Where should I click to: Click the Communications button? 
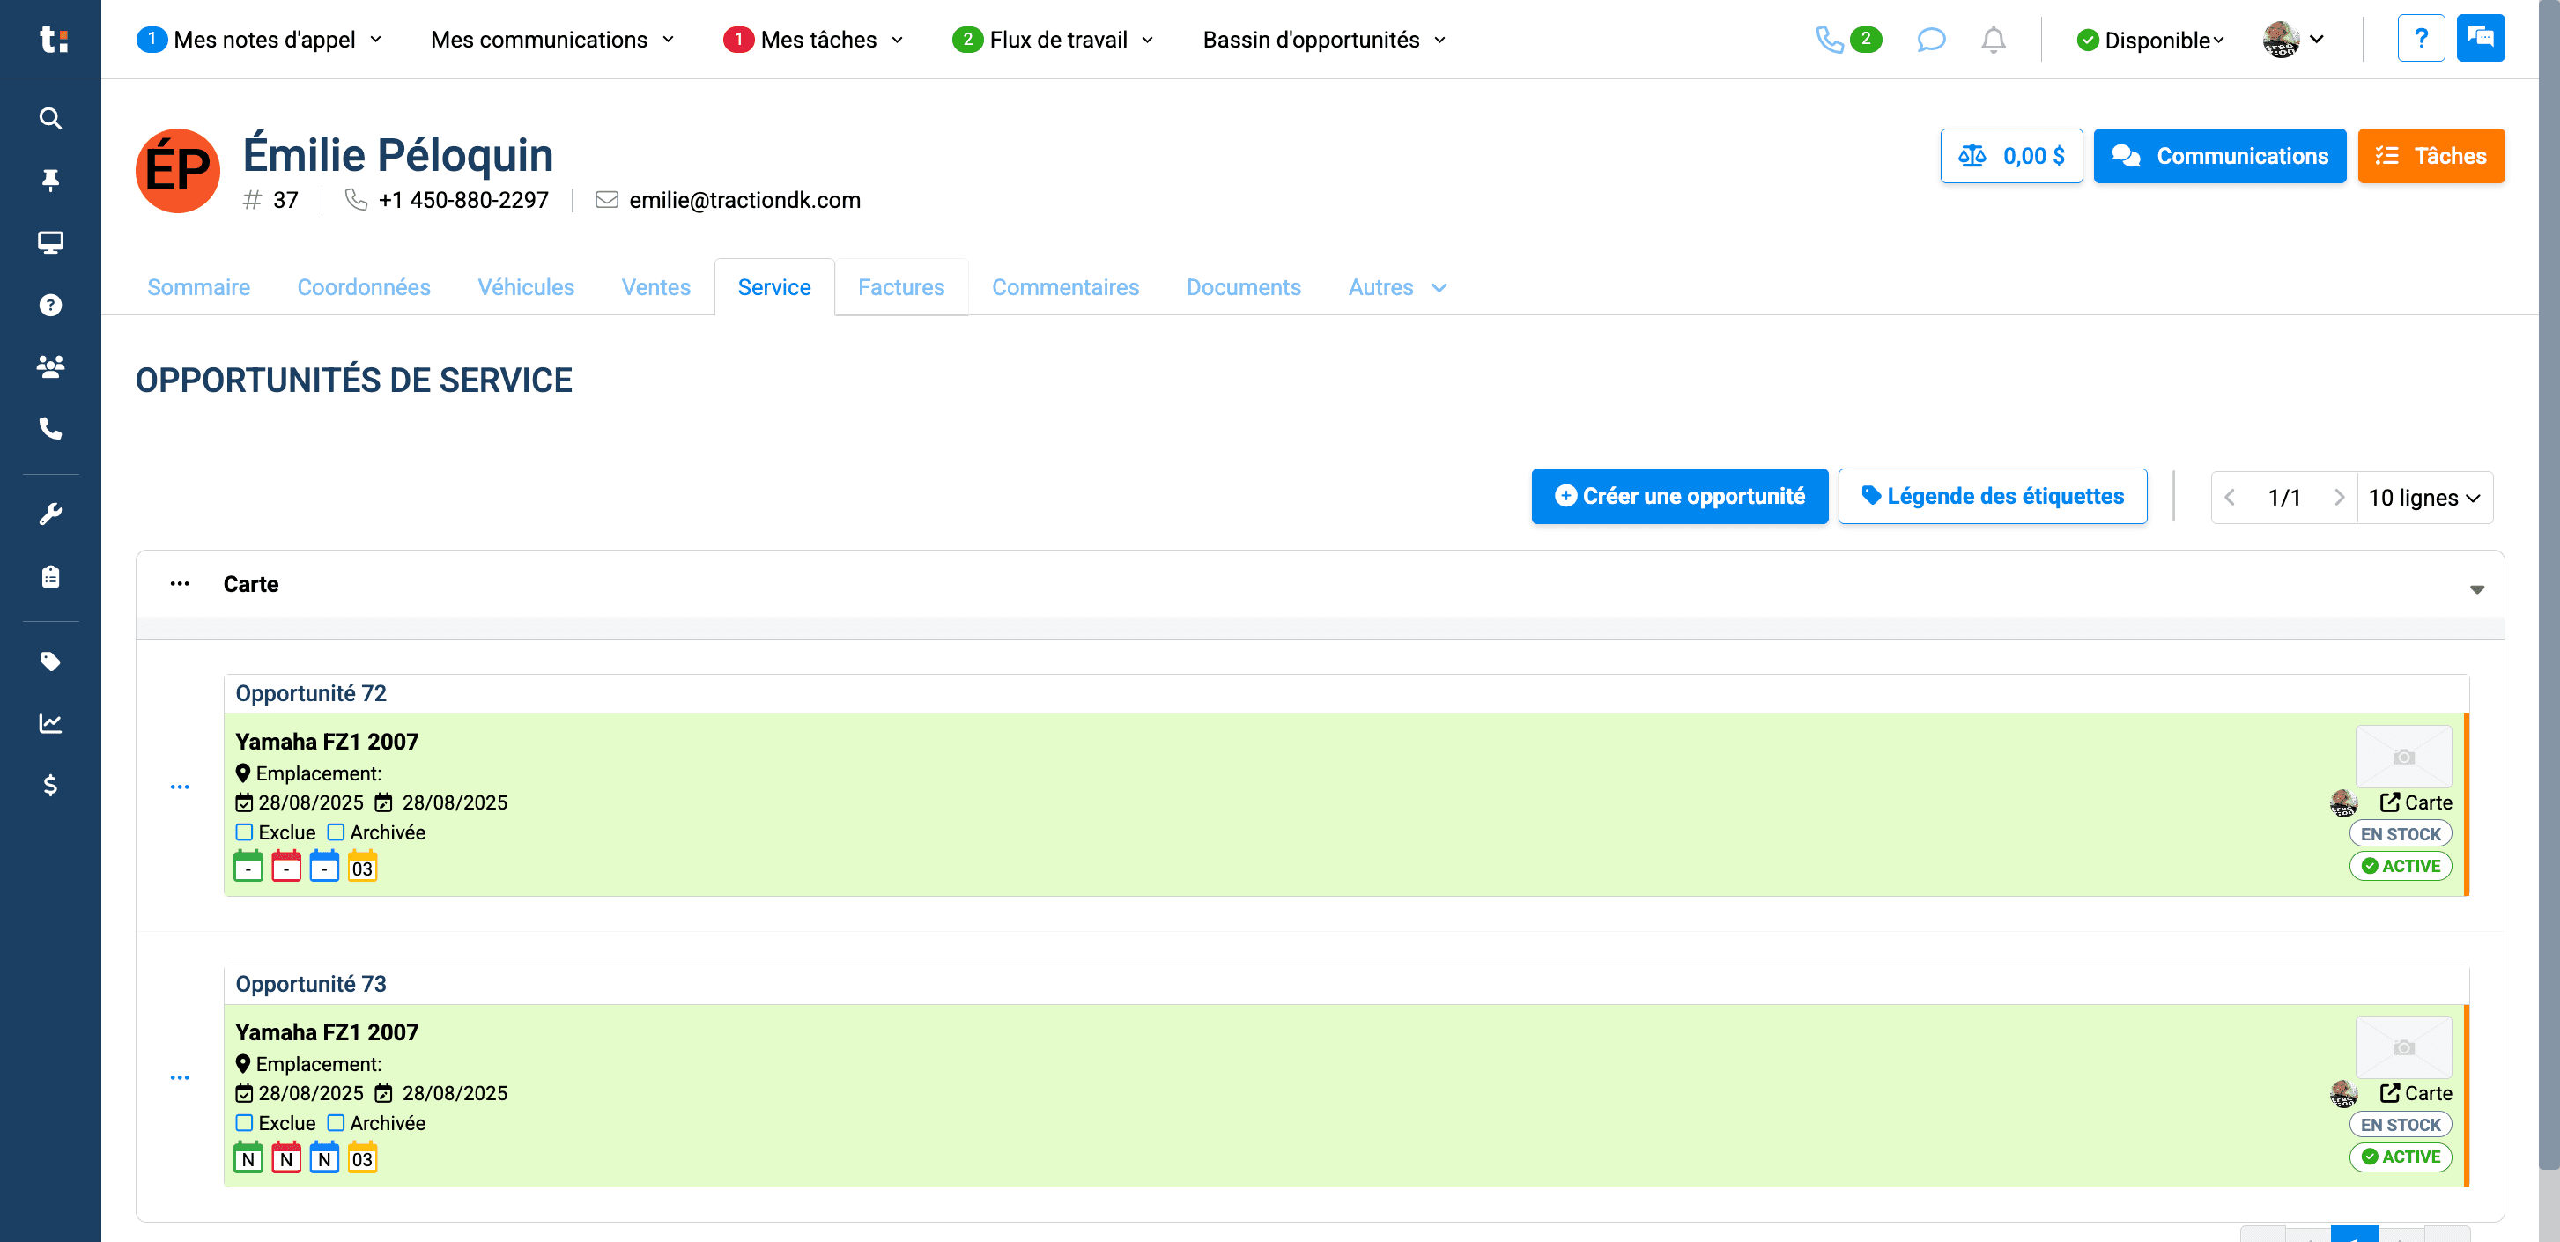click(2219, 156)
